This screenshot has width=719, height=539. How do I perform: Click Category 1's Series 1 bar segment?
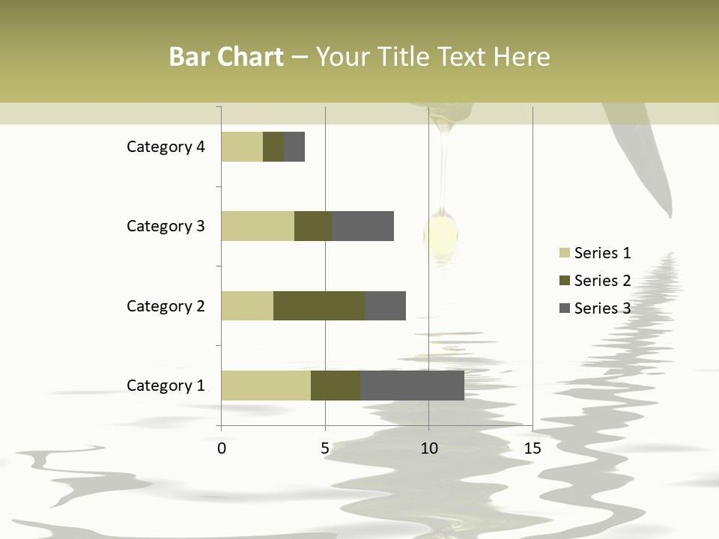pos(266,386)
